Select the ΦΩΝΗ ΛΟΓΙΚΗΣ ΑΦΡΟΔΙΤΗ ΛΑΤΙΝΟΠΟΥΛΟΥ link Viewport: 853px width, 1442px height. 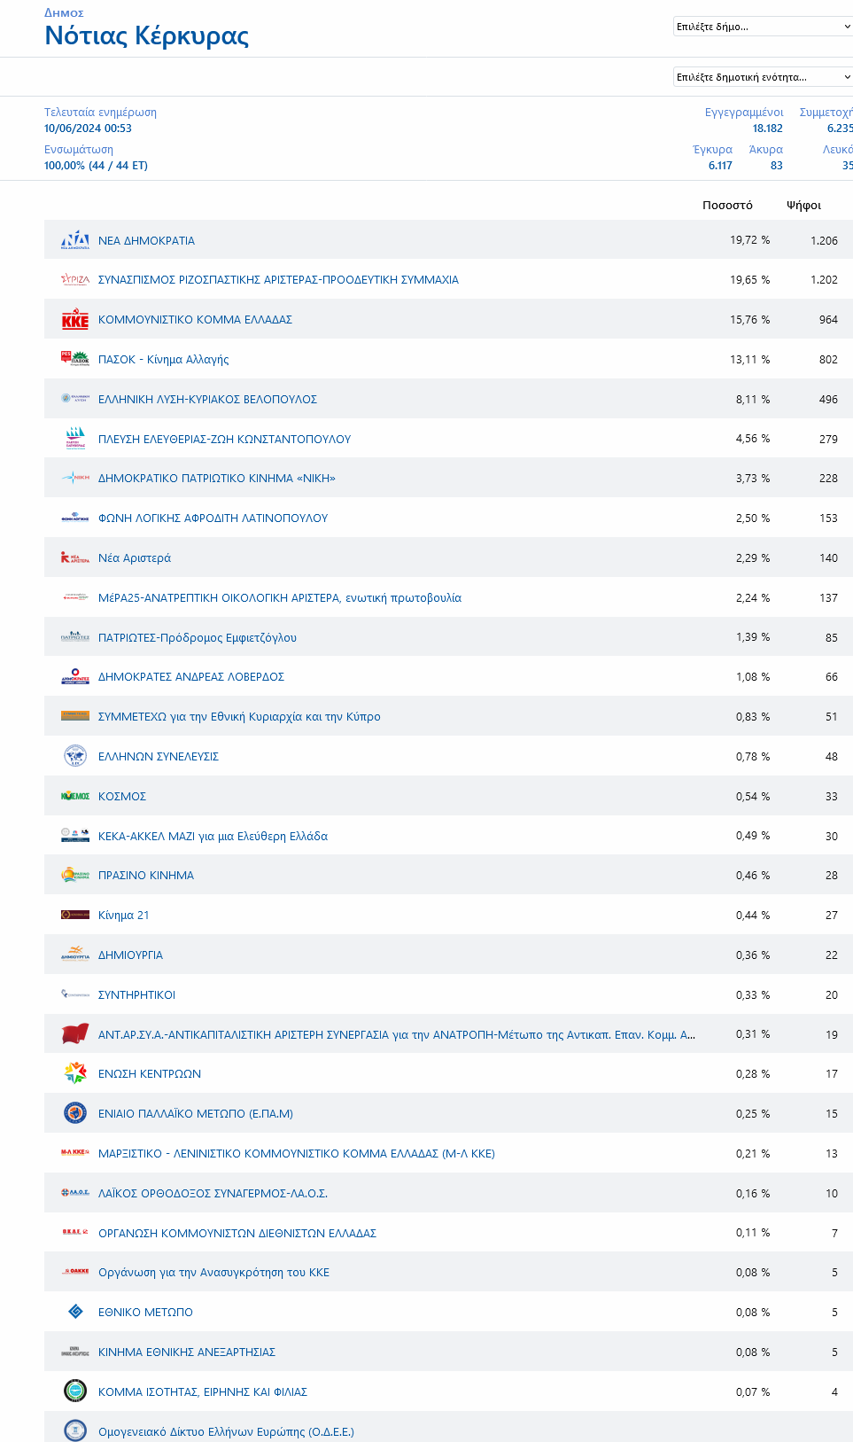coord(213,518)
